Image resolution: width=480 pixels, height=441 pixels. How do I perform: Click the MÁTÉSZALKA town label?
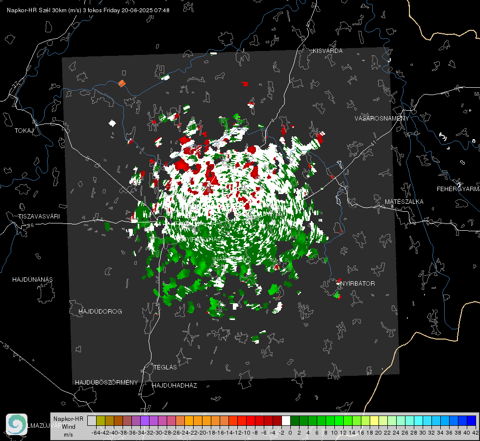pos(404,202)
